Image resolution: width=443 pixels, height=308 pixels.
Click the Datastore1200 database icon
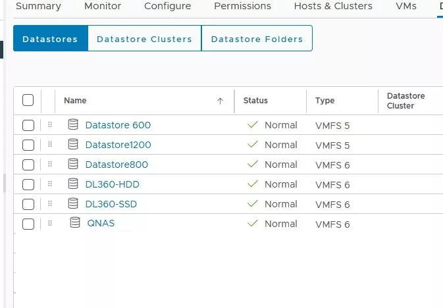coord(73,144)
